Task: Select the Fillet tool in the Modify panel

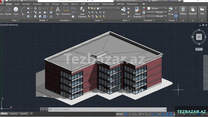Action: pos(44,12)
